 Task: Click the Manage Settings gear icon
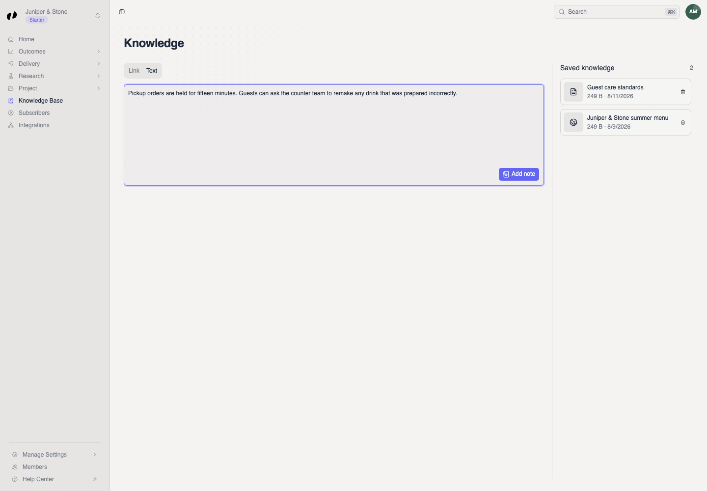point(15,455)
